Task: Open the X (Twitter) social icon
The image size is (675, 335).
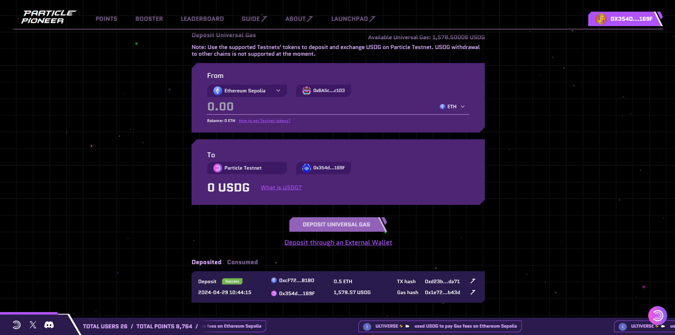Action: tap(32, 325)
